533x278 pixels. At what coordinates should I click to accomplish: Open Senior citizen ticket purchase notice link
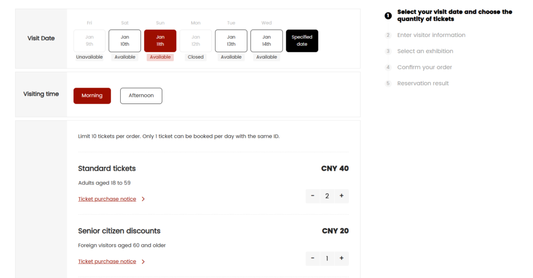pyautogui.click(x=107, y=261)
